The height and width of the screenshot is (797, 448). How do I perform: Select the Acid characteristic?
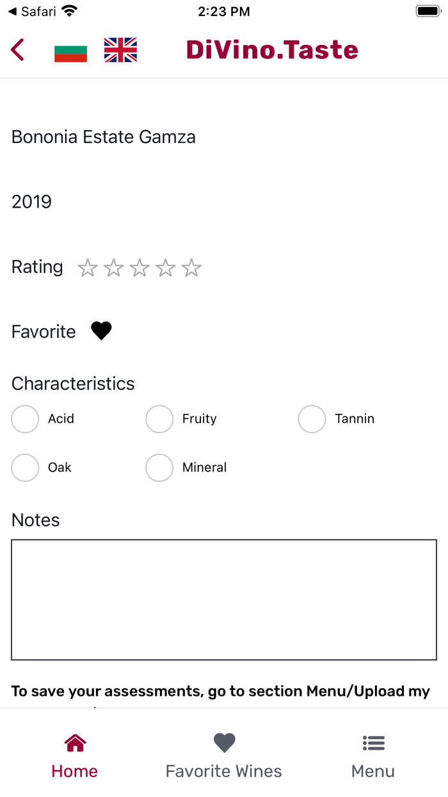click(26, 419)
